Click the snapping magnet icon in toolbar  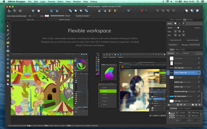tap(142, 11)
